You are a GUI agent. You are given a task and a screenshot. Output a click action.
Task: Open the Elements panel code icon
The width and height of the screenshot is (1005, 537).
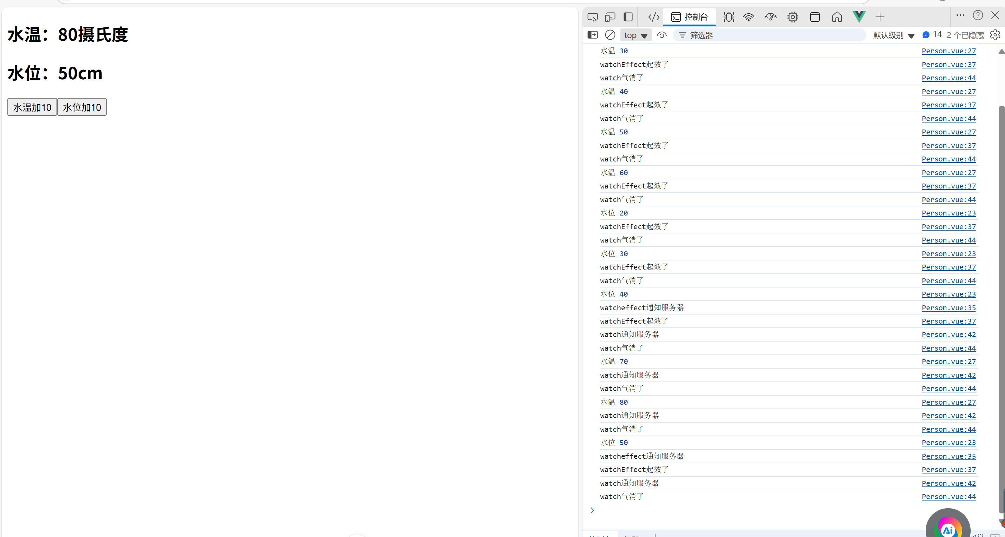pos(653,17)
